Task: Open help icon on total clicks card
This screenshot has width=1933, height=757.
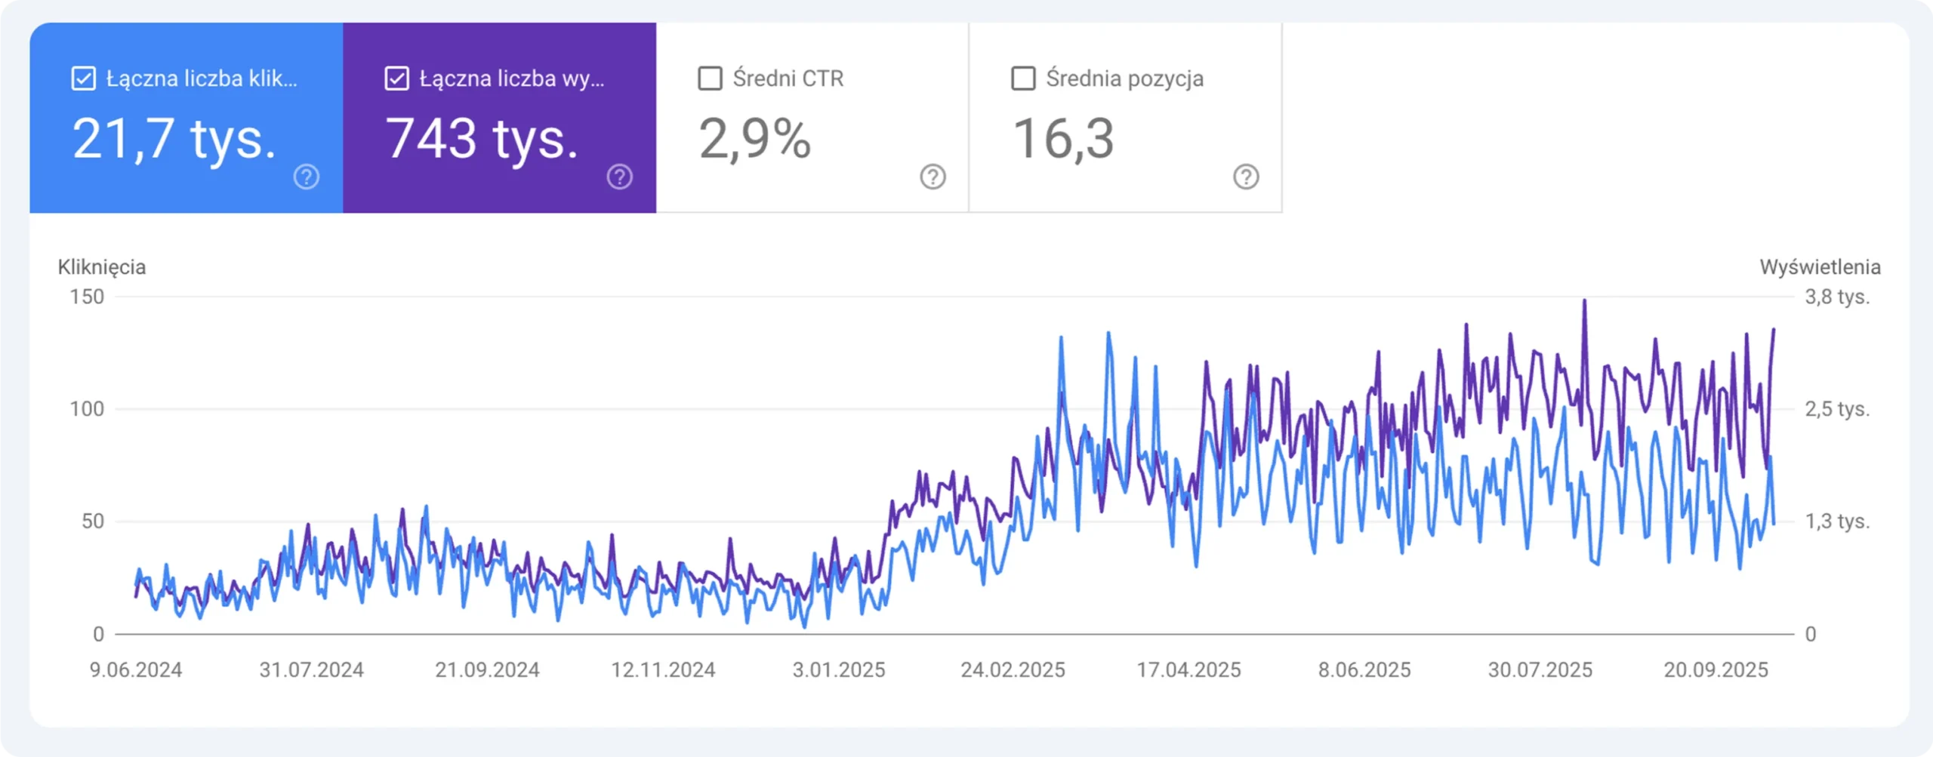Action: click(306, 177)
